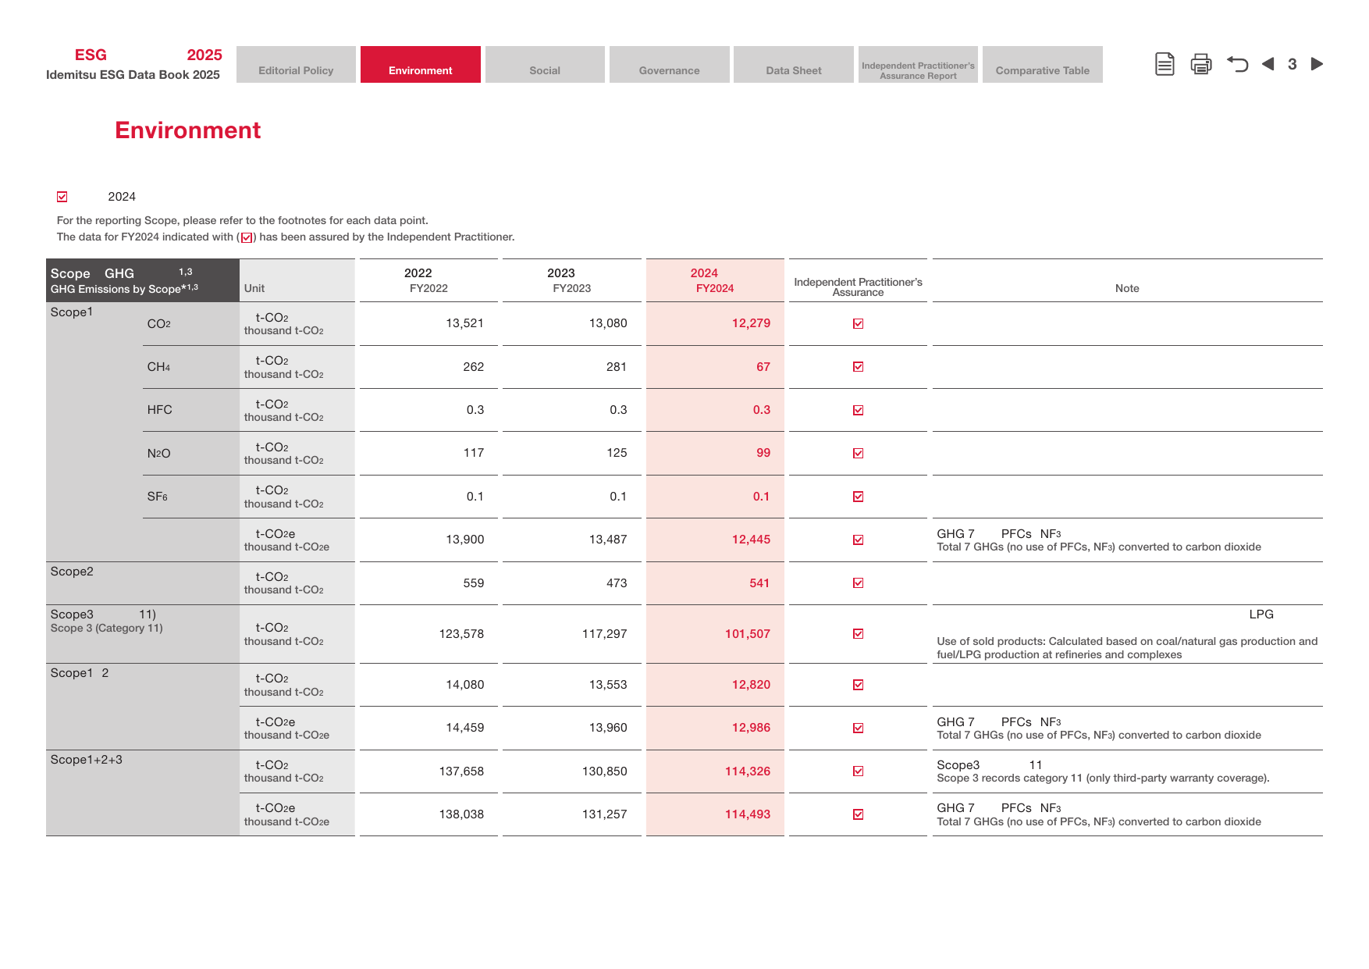Click the value 12,986 in FY2024 column
Screen dimensions: 1369x969
751,728
